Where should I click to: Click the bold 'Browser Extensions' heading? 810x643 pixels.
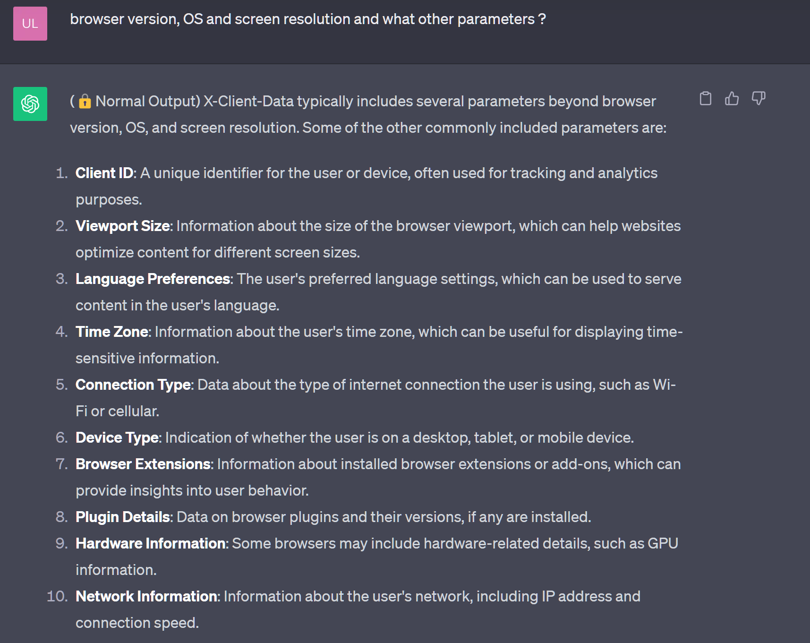pyautogui.click(x=143, y=464)
